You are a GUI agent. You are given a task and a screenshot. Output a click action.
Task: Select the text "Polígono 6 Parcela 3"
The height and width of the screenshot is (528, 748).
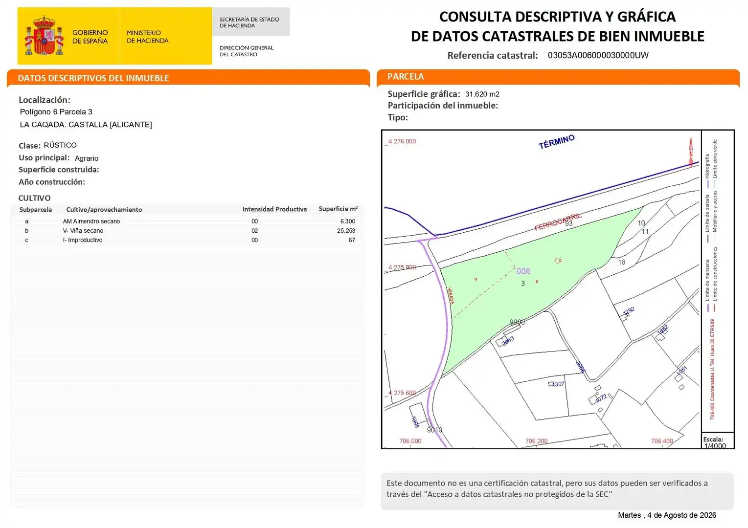pyautogui.click(x=56, y=112)
